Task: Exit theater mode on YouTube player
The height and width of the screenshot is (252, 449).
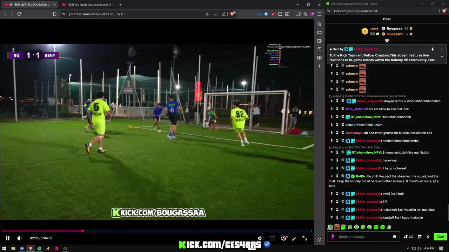Action: pos(294,238)
